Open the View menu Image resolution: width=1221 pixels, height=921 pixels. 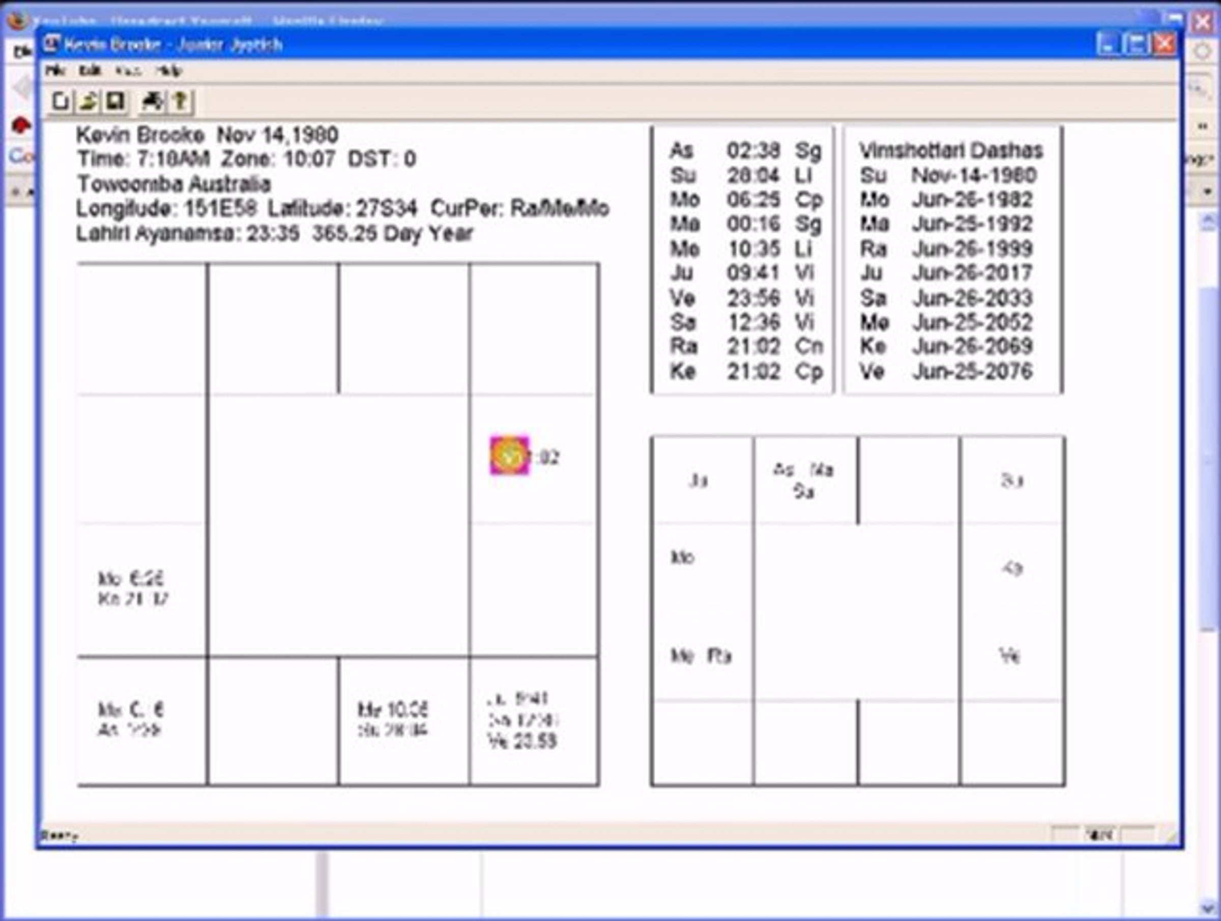click(128, 71)
